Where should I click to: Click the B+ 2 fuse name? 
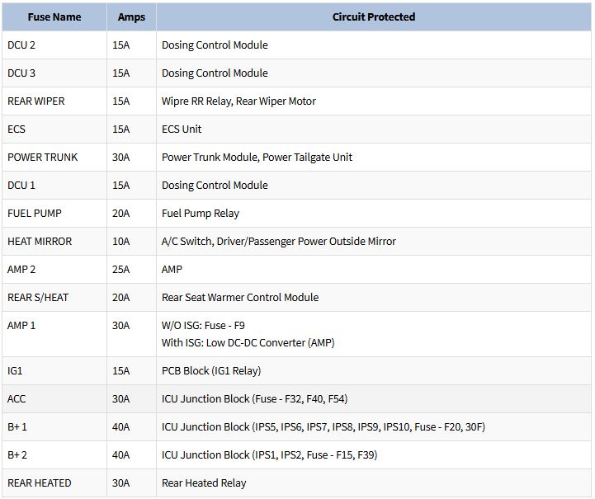point(17,455)
